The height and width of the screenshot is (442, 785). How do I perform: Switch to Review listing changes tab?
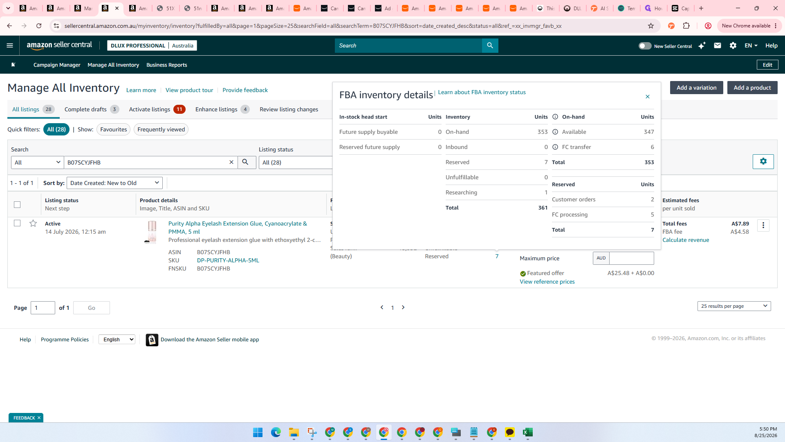pyautogui.click(x=289, y=109)
